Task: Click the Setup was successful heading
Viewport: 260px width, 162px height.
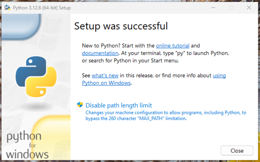Action: tap(121, 26)
